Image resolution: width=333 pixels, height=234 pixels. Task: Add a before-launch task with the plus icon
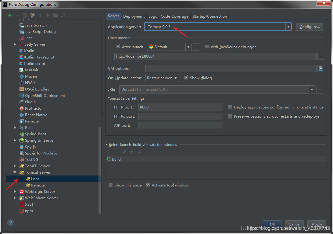tap(109, 152)
